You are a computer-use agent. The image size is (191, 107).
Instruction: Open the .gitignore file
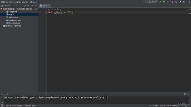point(13,12)
